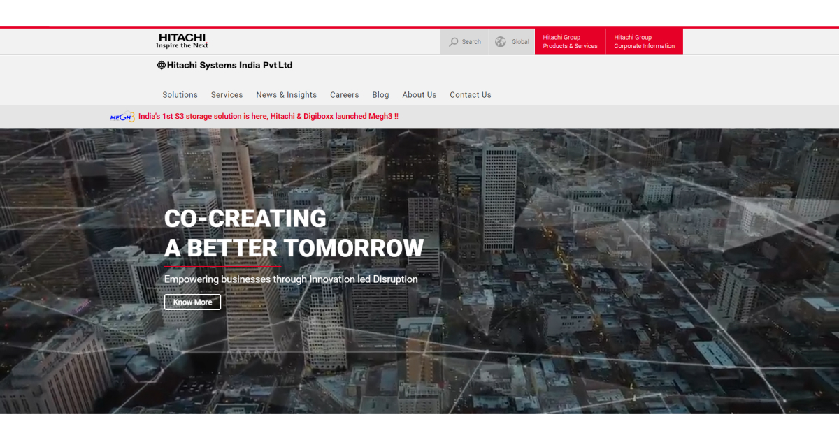Click the globe icon for Global
Image resolution: width=839 pixels, height=440 pixels.
pos(501,42)
